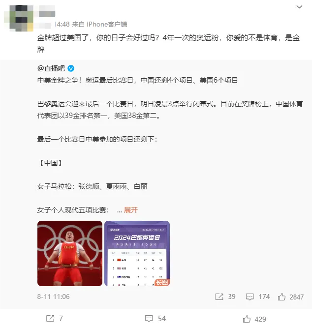
Task: Expand the full reposted text with 展开
Action: pyautogui.click(x=131, y=210)
